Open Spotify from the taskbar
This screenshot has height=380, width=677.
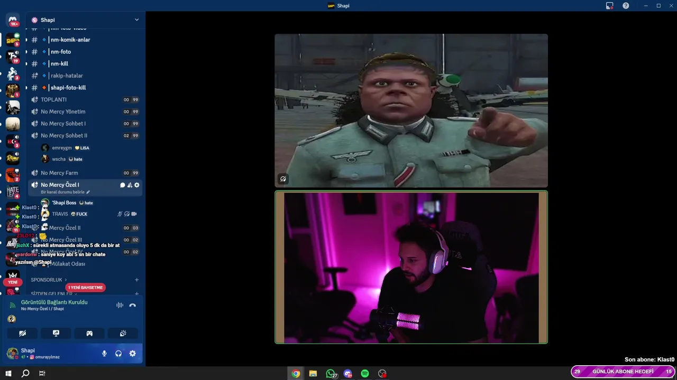coord(365,374)
